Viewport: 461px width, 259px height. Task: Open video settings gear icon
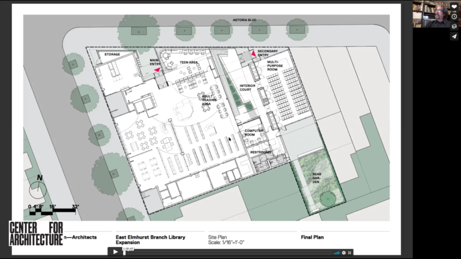(344, 252)
